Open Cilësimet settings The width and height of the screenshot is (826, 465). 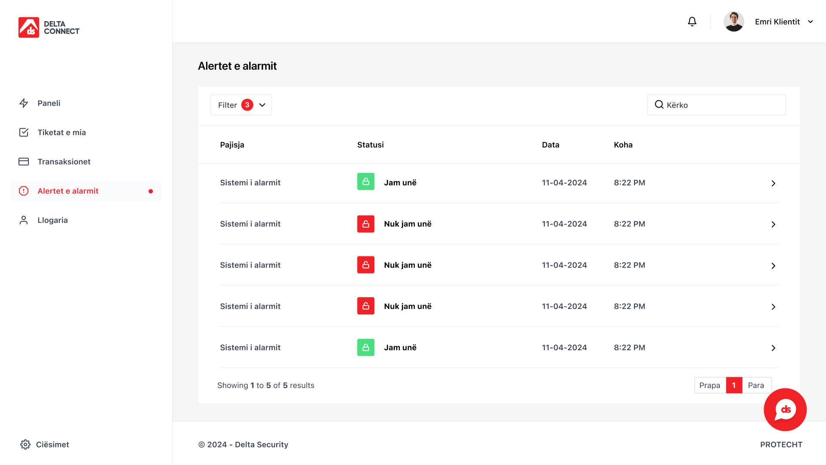click(45, 445)
